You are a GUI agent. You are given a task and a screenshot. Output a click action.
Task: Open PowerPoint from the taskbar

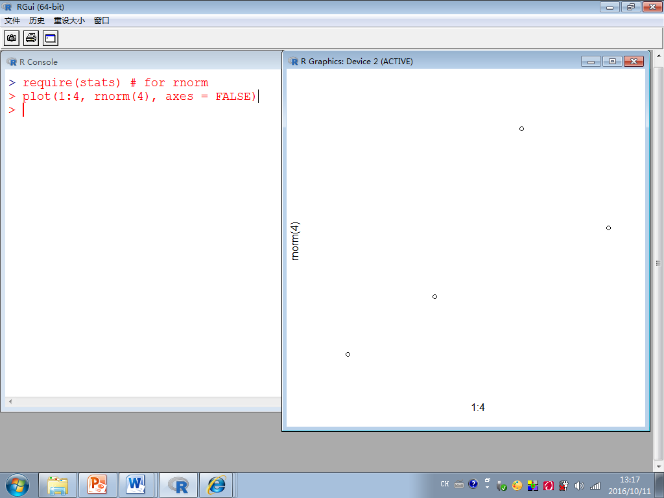point(98,485)
